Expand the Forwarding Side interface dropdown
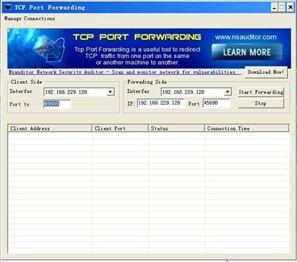Image resolution: width=297 pixels, height=262 pixels. click(227, 92)
